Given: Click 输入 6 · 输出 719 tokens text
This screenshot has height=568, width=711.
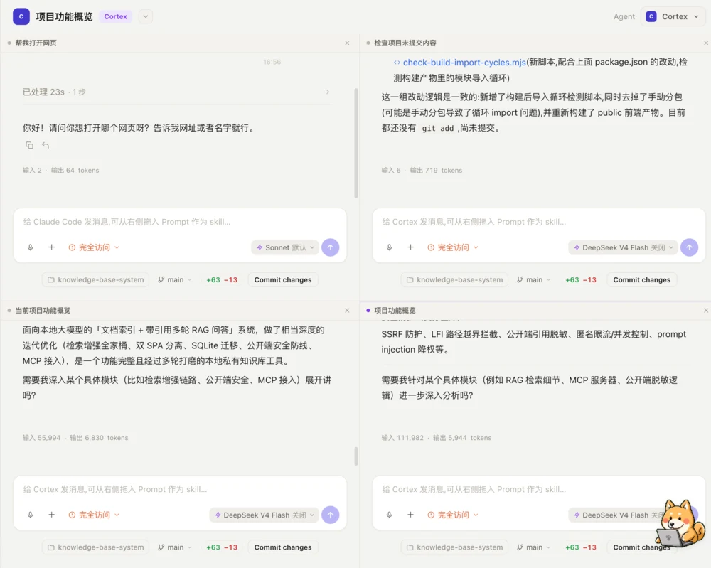Looking at the screenshot, I should pyautogui.click(x=422, y=171).
